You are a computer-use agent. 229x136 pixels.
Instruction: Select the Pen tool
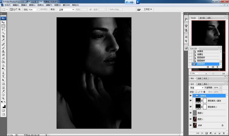tap(3, 73)
